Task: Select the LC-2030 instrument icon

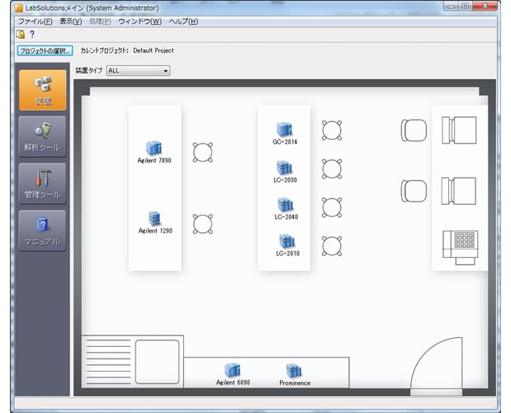Action: pos(285,168)
